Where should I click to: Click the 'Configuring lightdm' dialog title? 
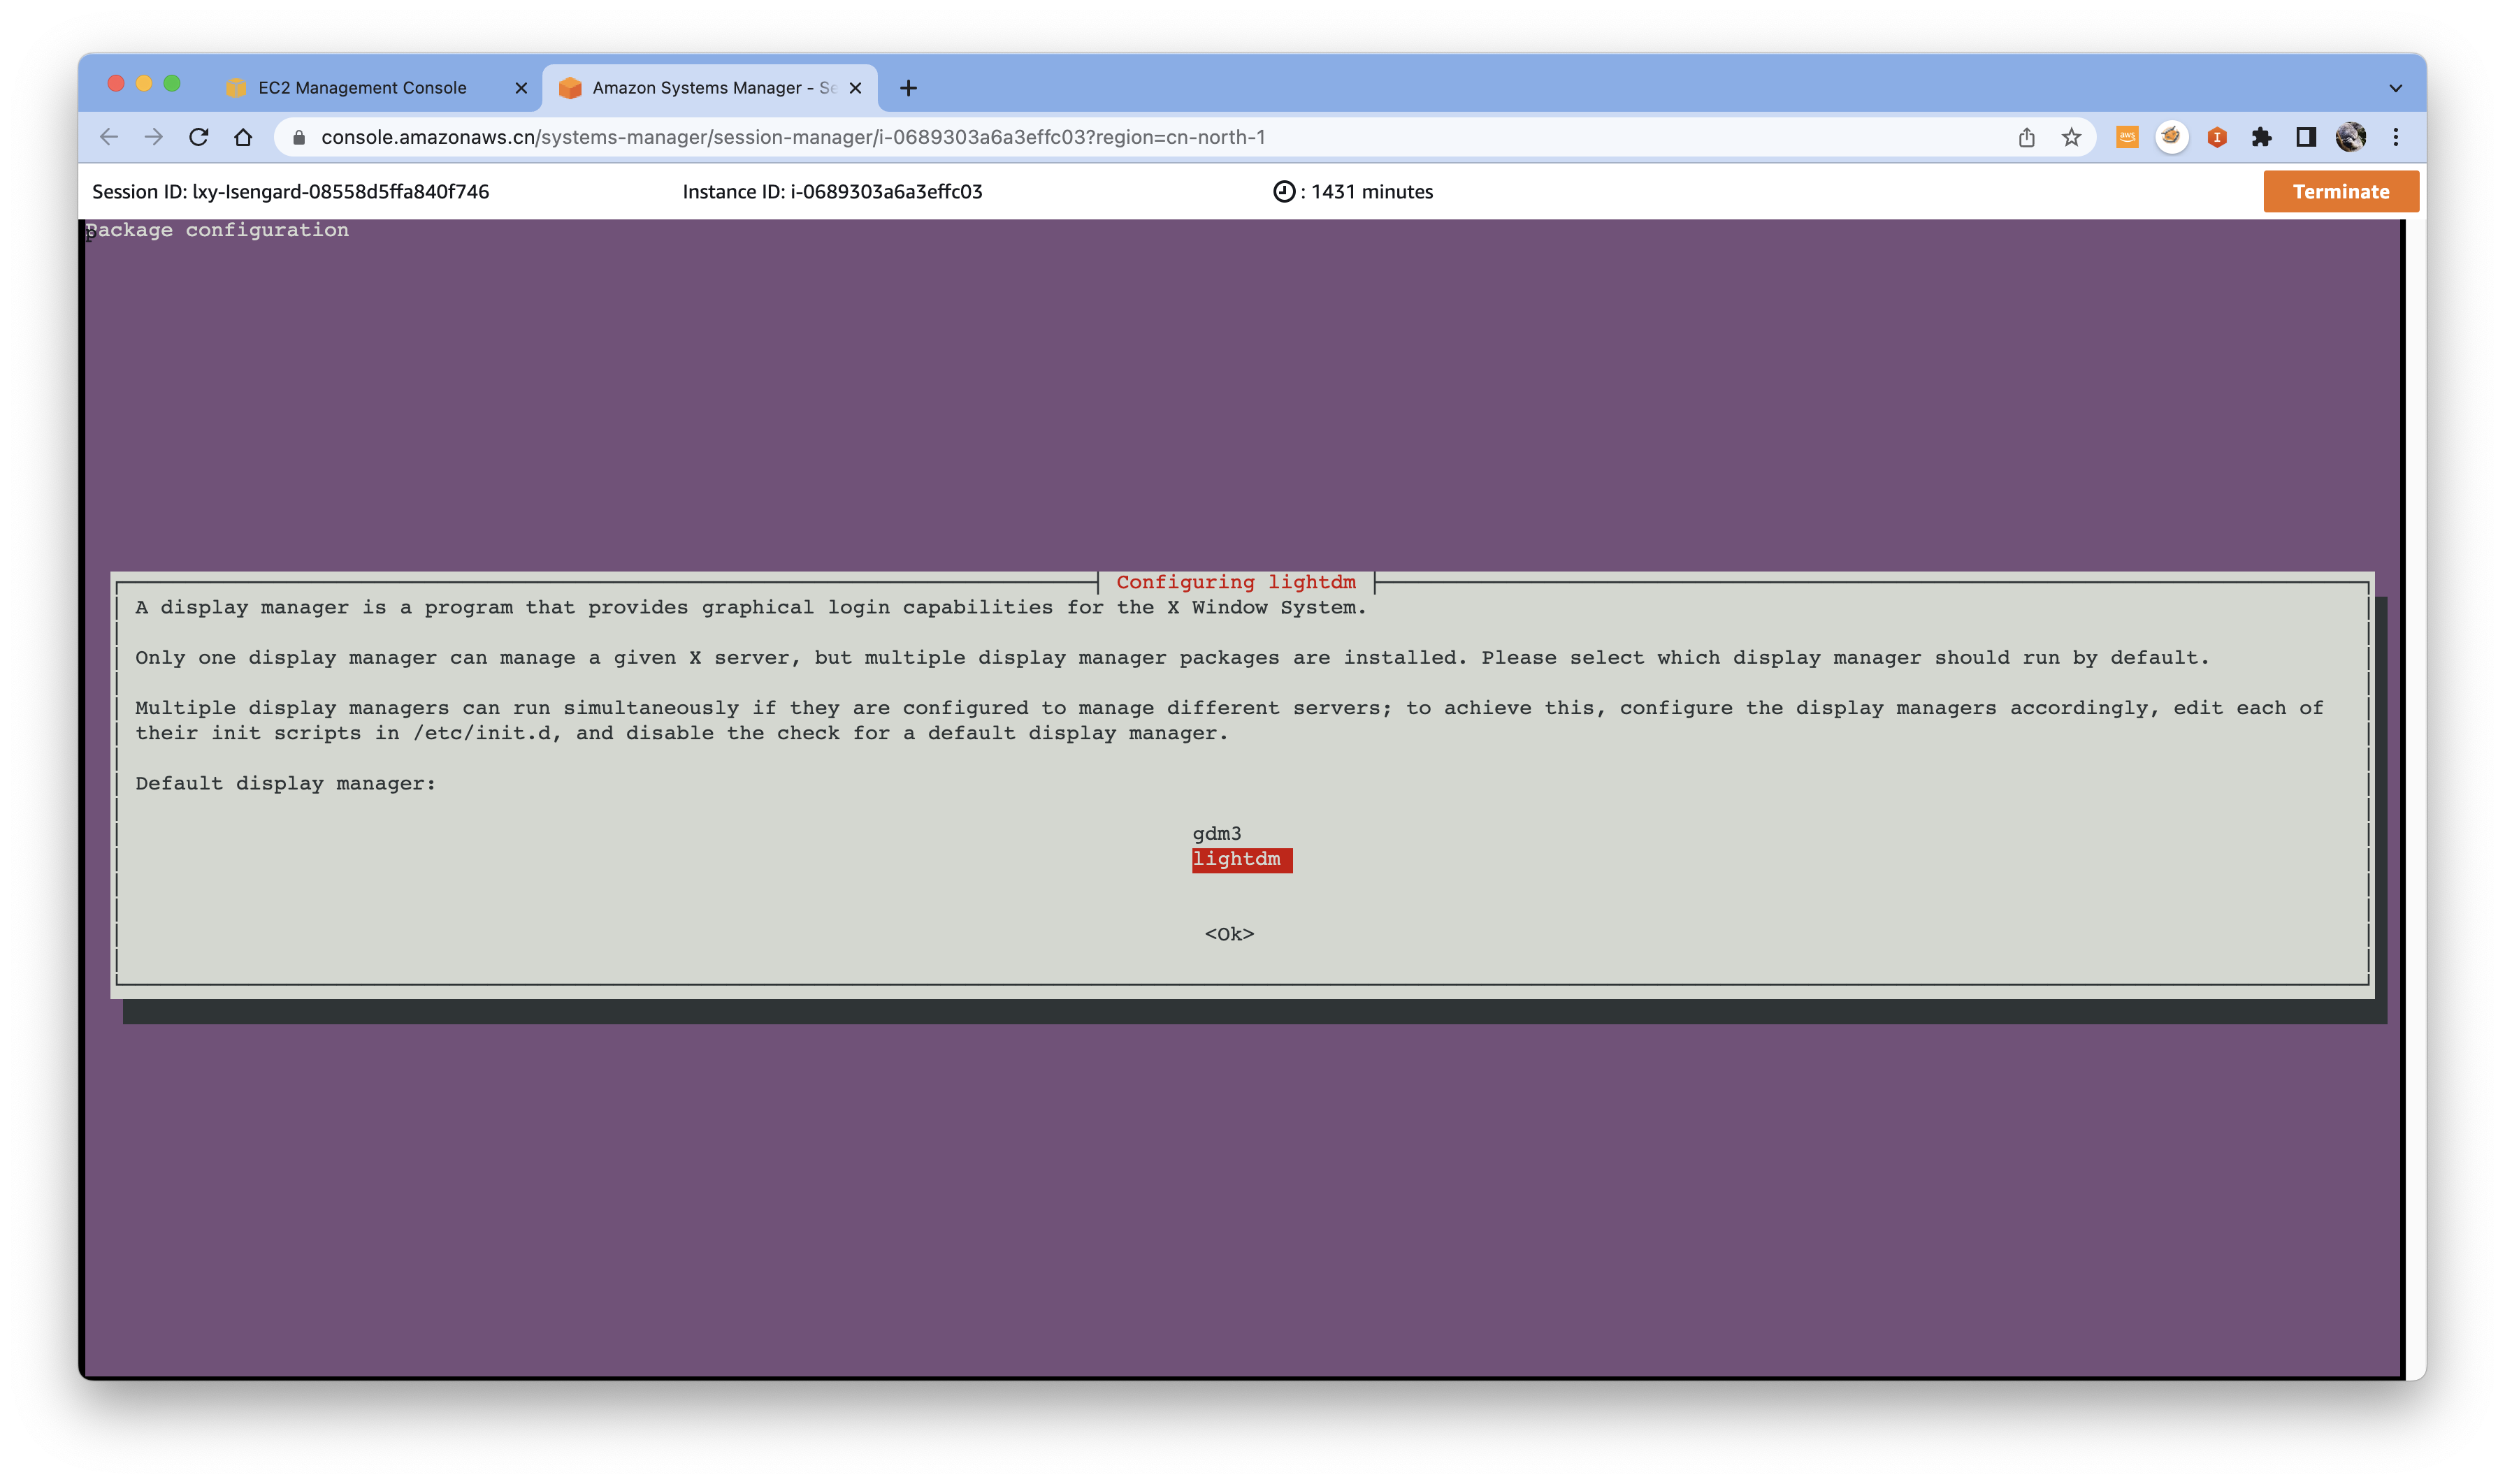pyautogui.click(x=1236, y=582)
